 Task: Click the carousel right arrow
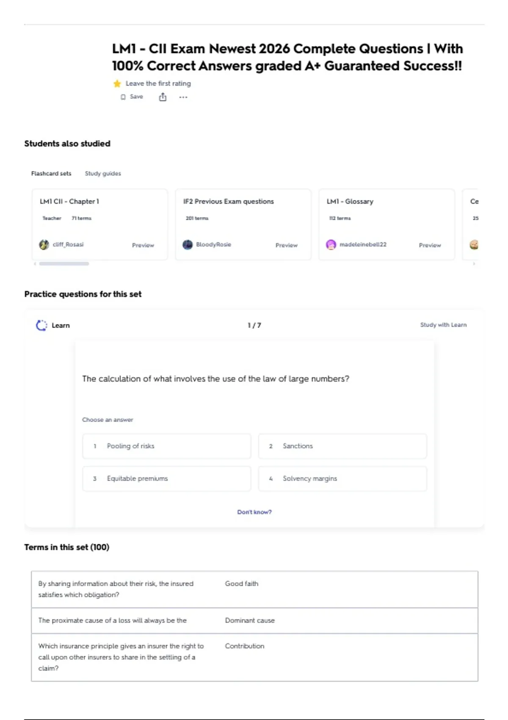pyautogui.click(x=474, y=263)
